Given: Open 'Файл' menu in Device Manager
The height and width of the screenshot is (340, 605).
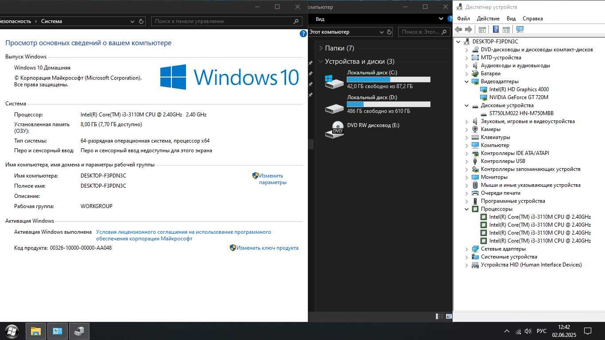Looking at the screenshot, I should pyautogui.click(x=463, y=19).
